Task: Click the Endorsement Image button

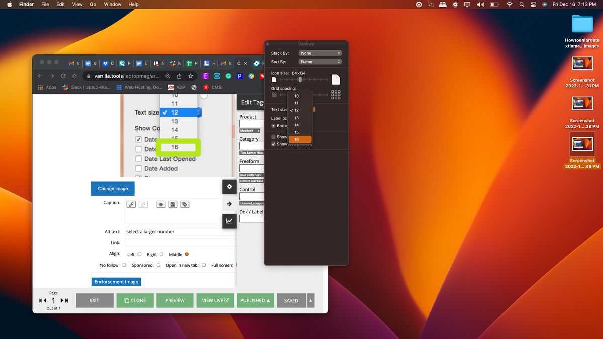Action: pos(116,282)
